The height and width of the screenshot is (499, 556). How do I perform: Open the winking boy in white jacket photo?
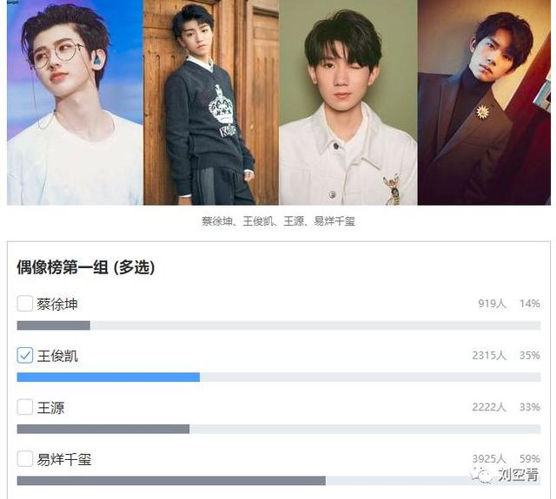[x=348, y=102]
